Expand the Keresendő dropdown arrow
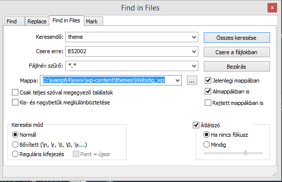 [194, 37]
